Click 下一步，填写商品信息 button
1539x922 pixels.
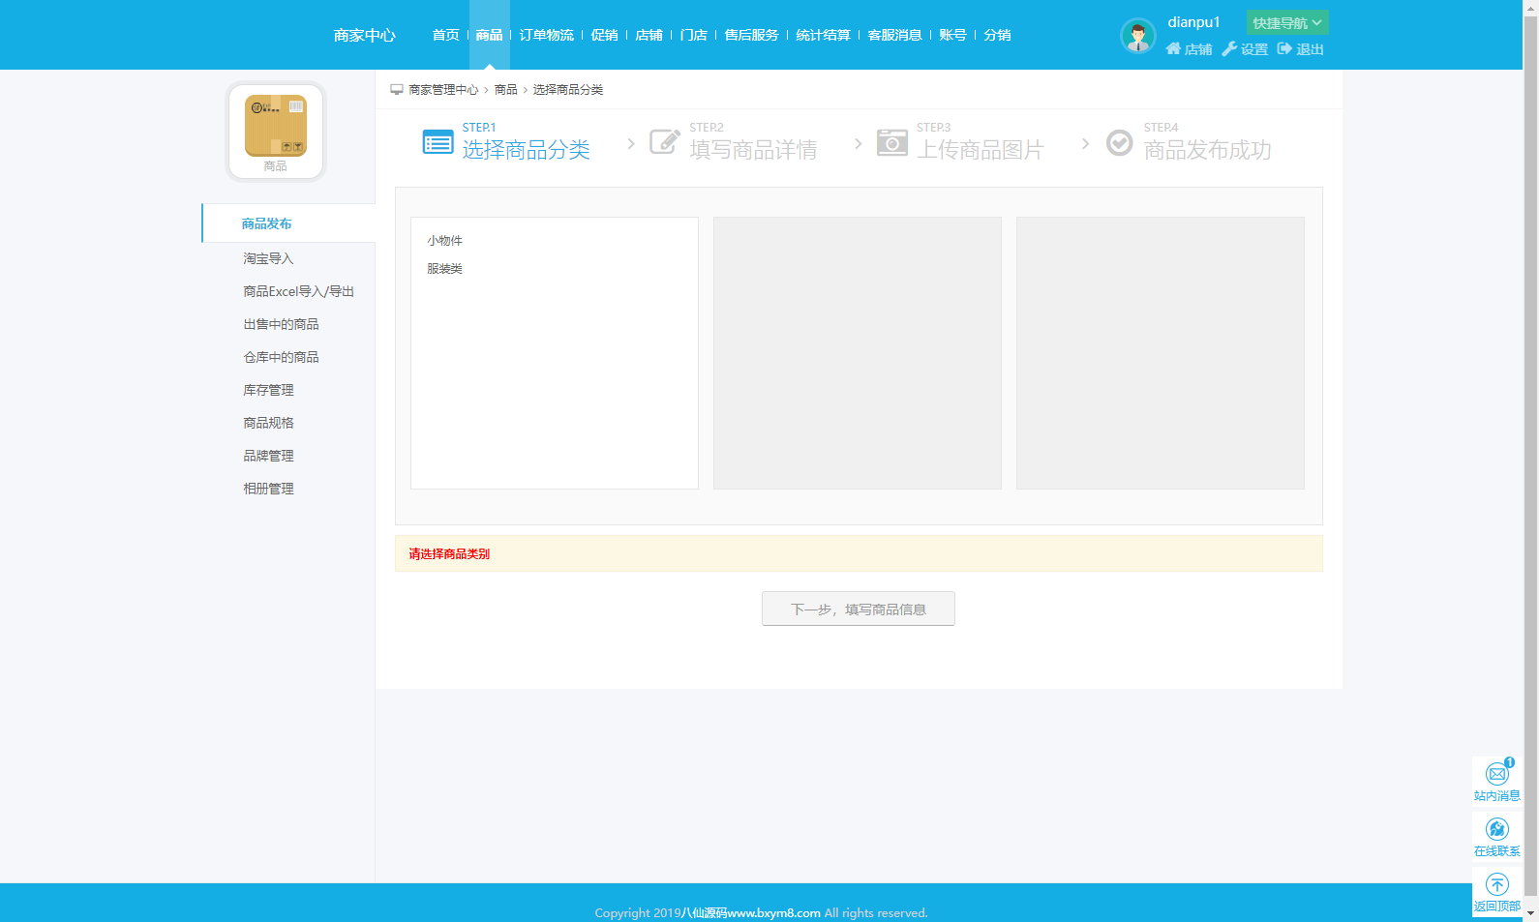(859, 609)
